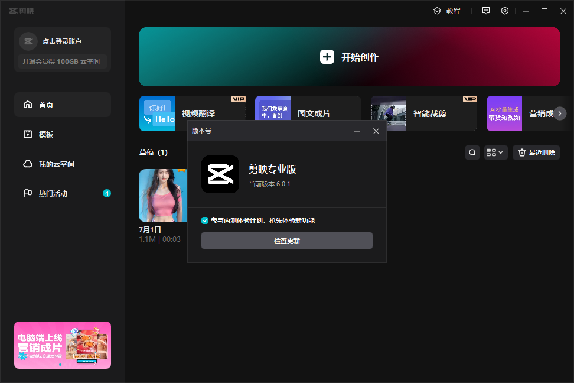Click the 剪映 logo in title bar
The image size is (574, 383).
coord(22,11)
